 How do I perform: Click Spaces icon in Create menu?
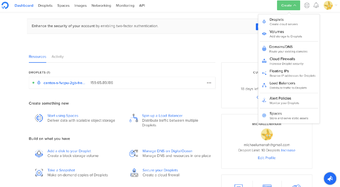click(264, 116)
